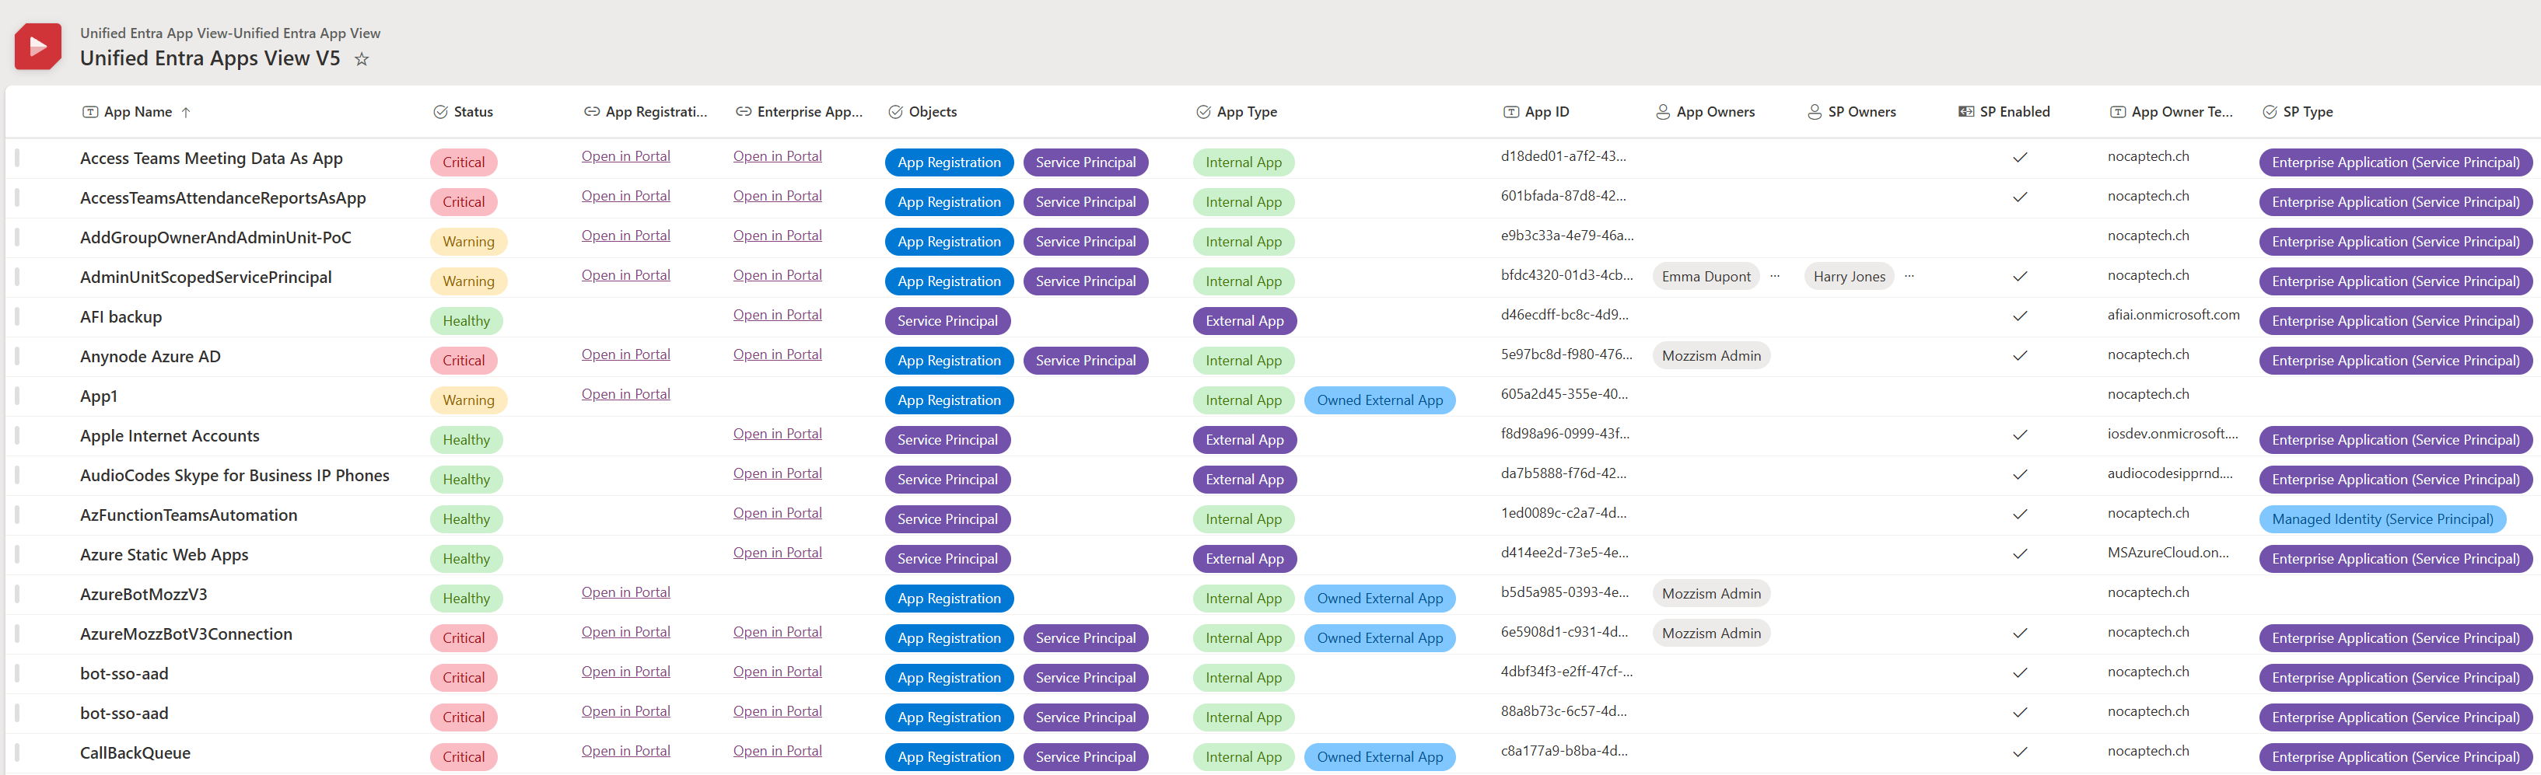This screenshot has width=2541, height=775.
Task: Click the Managed Identity (Service Principal) tag
Action: tap(2382, 519)
